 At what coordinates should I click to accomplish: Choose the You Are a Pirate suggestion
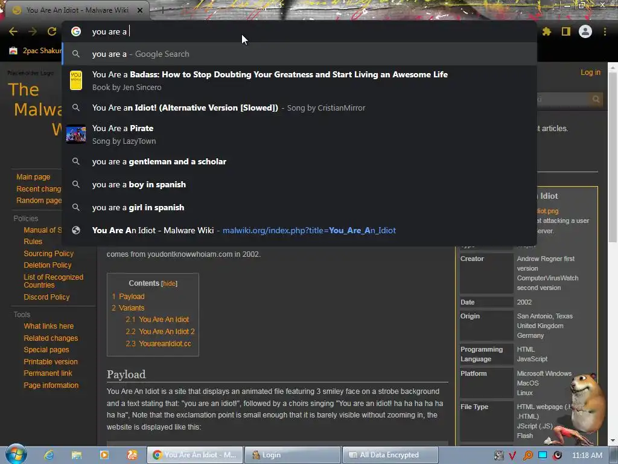(299, 134)
